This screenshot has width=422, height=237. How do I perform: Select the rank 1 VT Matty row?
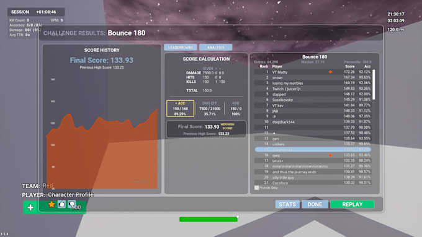(313, 72)
